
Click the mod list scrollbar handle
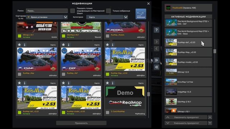click(148, 94)
